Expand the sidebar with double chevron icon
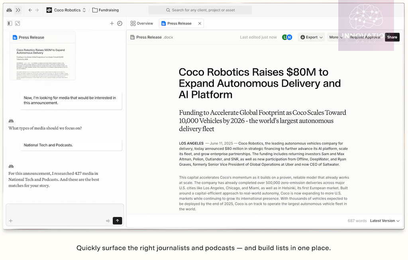The height and width of the screenshot is (260, 408). [18, 10]
